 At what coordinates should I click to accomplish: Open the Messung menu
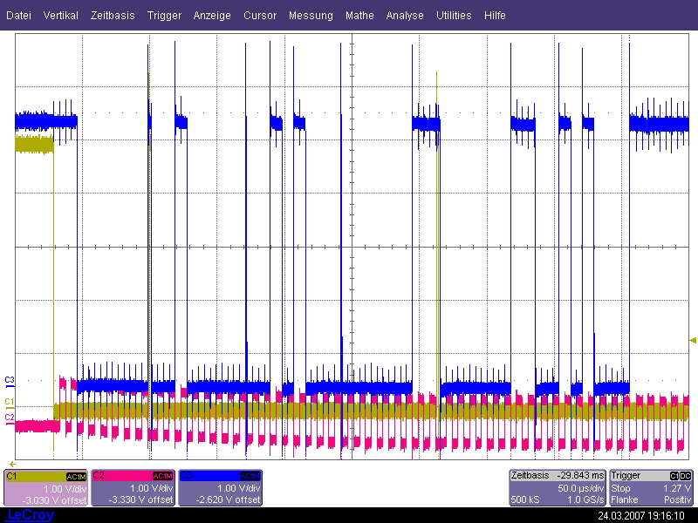tap(311, 16)
